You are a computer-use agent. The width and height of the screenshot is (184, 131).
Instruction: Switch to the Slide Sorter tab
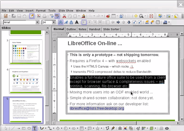click(x=111, y=29)
